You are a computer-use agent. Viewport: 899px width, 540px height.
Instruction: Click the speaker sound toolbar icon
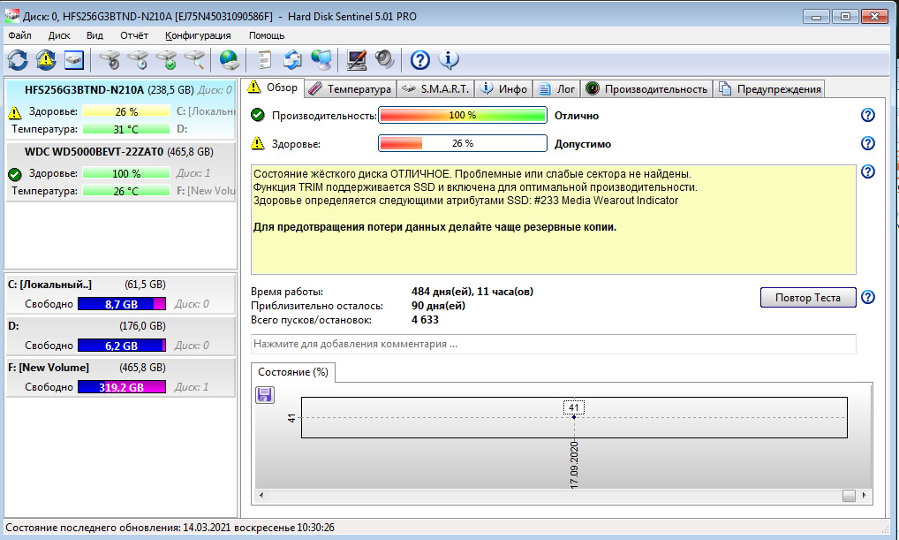384,60
